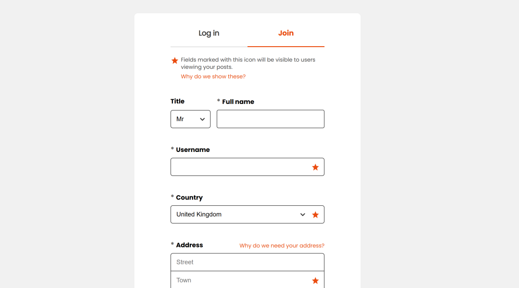Click the "Username" field label
The image size is (519, 288).
point(193,150)
